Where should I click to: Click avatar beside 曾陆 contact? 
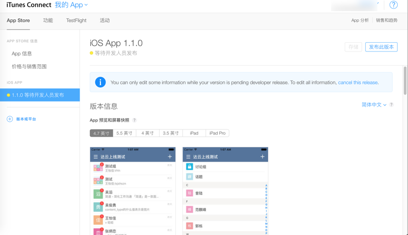tap(189, 193)
